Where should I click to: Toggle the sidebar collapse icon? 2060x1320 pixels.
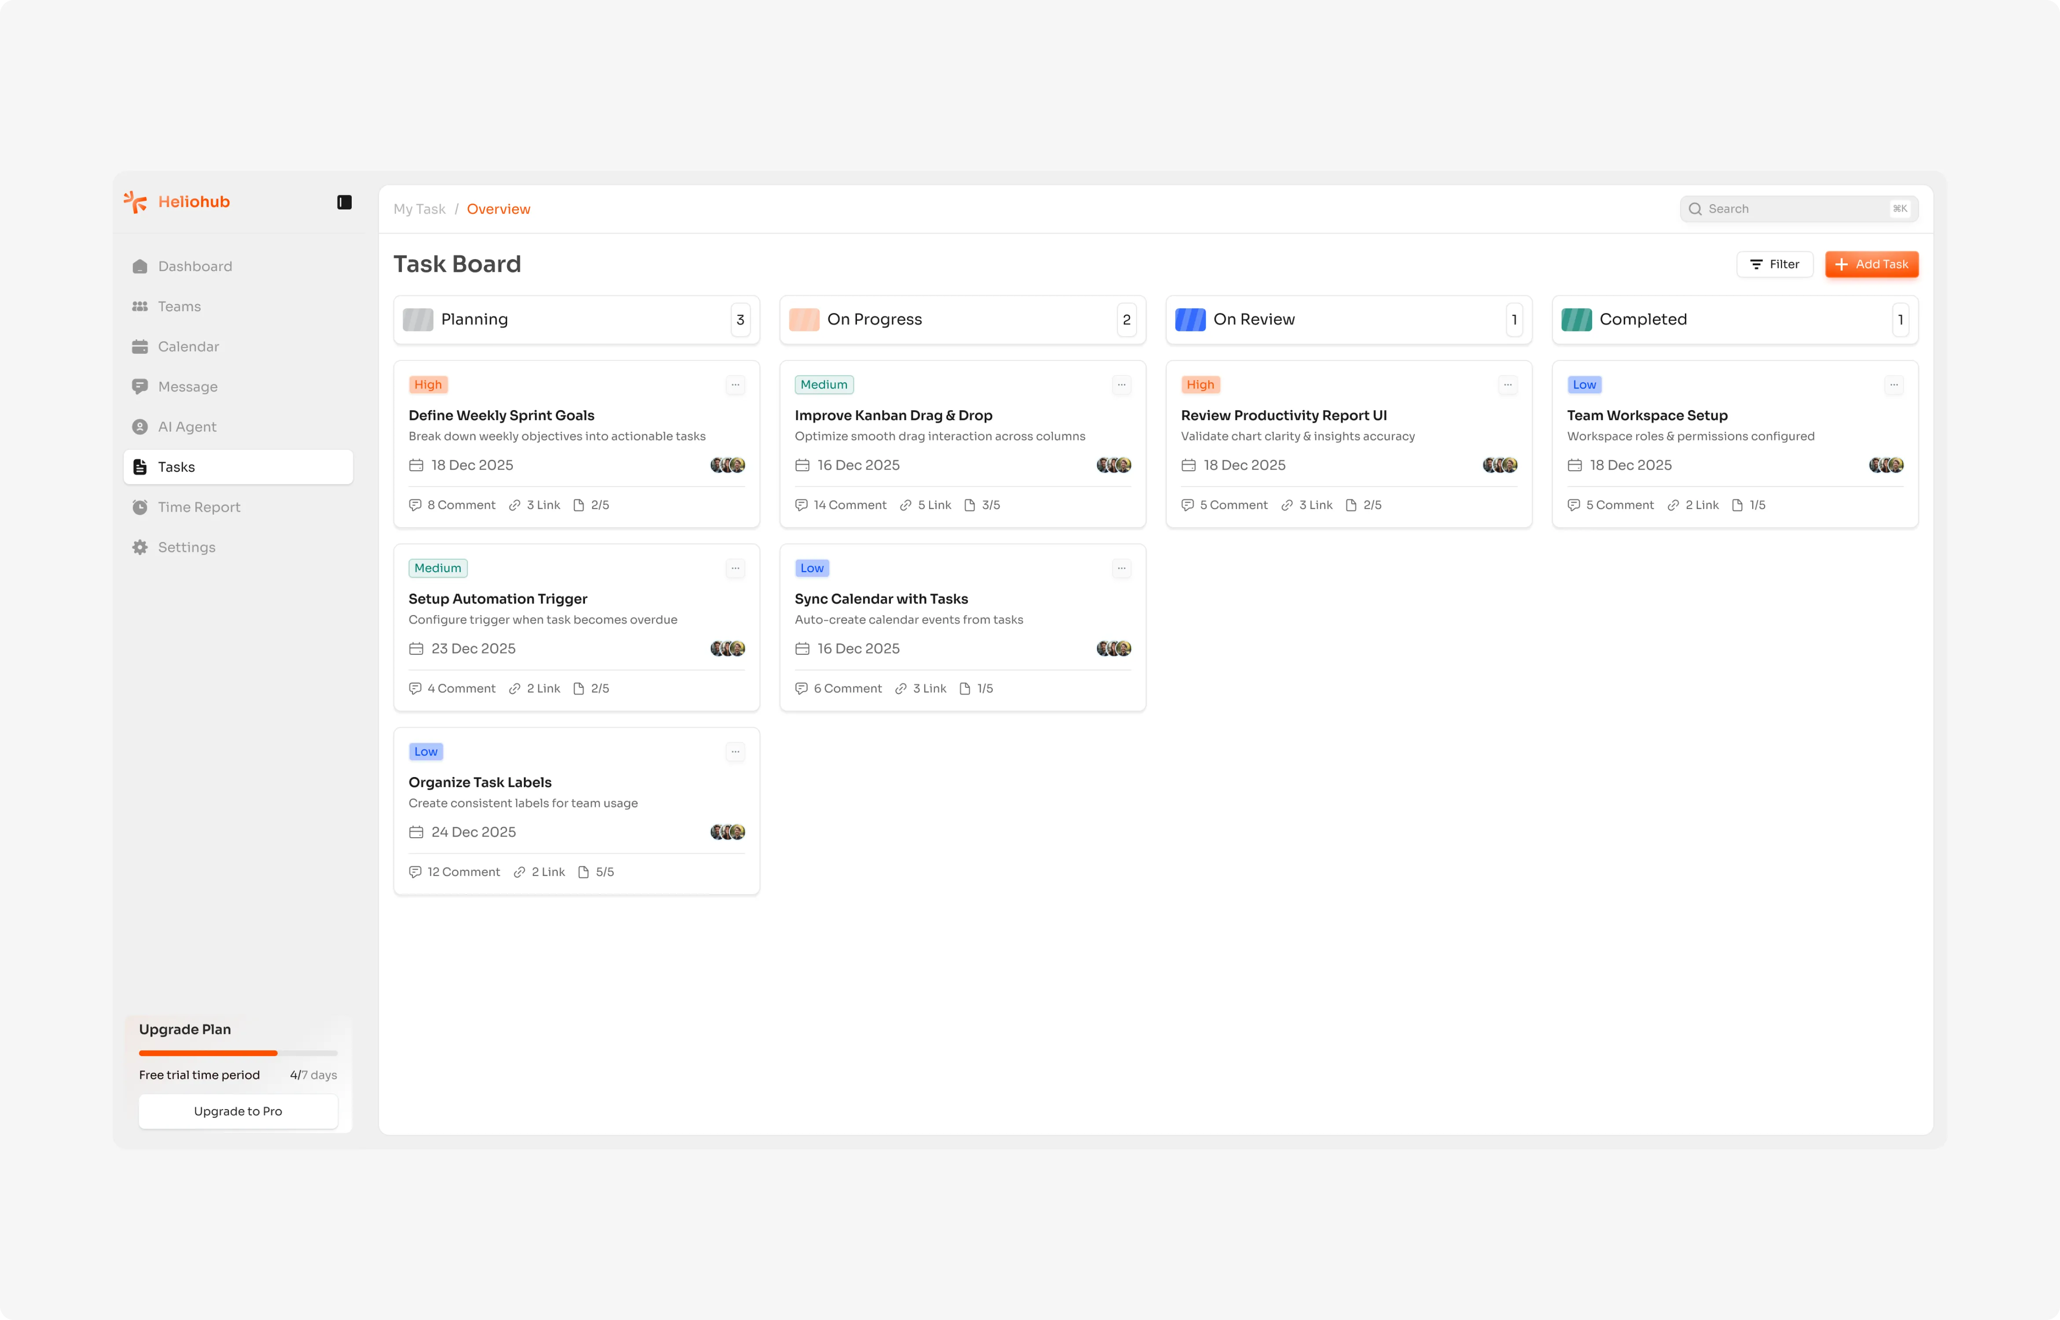[x=344, y=202]
